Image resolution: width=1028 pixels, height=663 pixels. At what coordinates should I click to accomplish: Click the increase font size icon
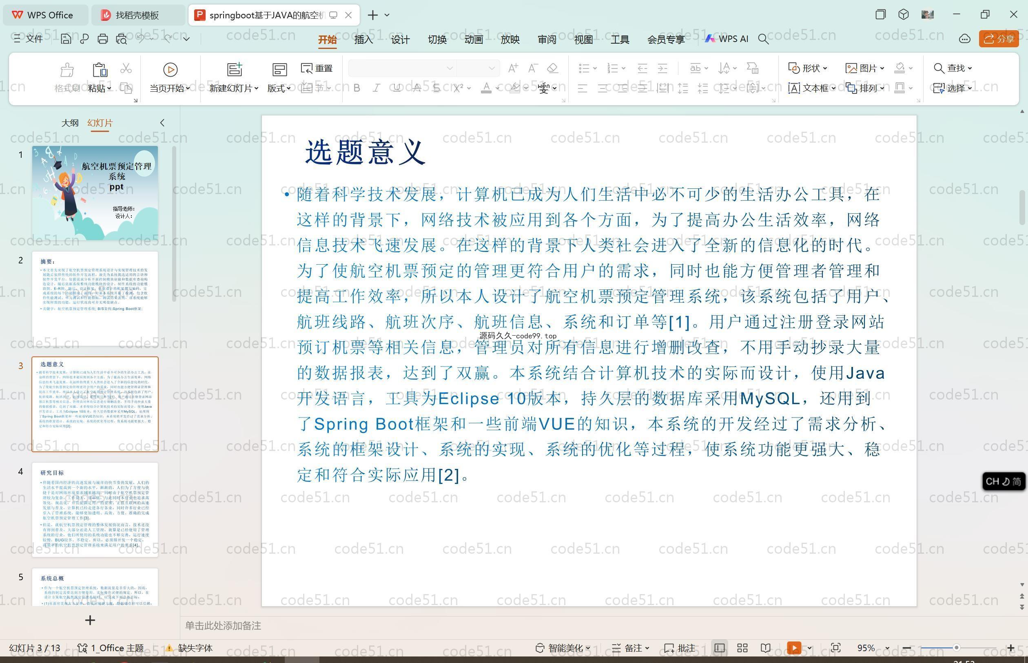click(x=513, y=68)
